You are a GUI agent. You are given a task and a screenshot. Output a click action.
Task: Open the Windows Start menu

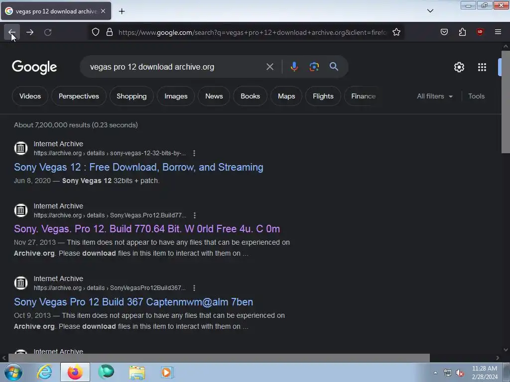[x=13, y=372]
